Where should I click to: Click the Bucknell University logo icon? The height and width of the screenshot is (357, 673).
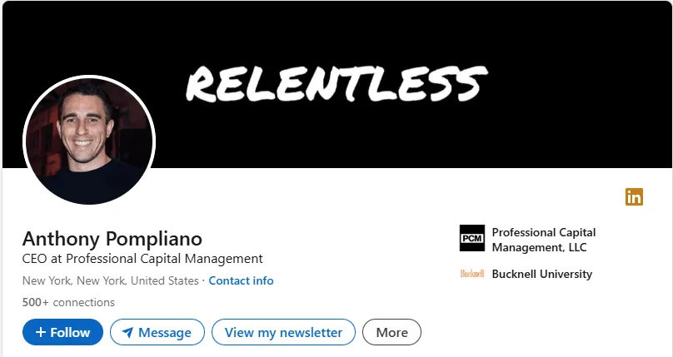click(471, 274)
